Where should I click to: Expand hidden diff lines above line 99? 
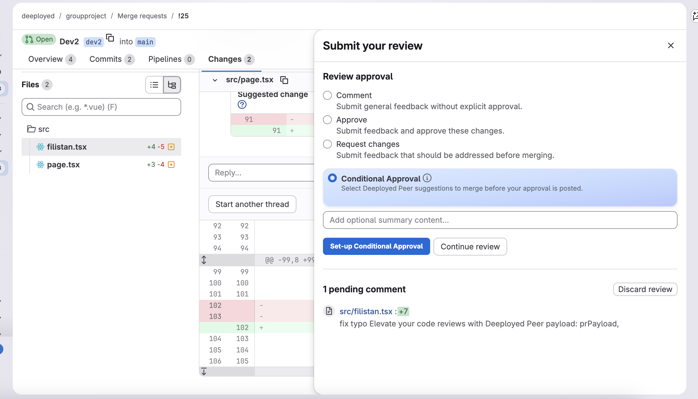click(x=204, y=260)
